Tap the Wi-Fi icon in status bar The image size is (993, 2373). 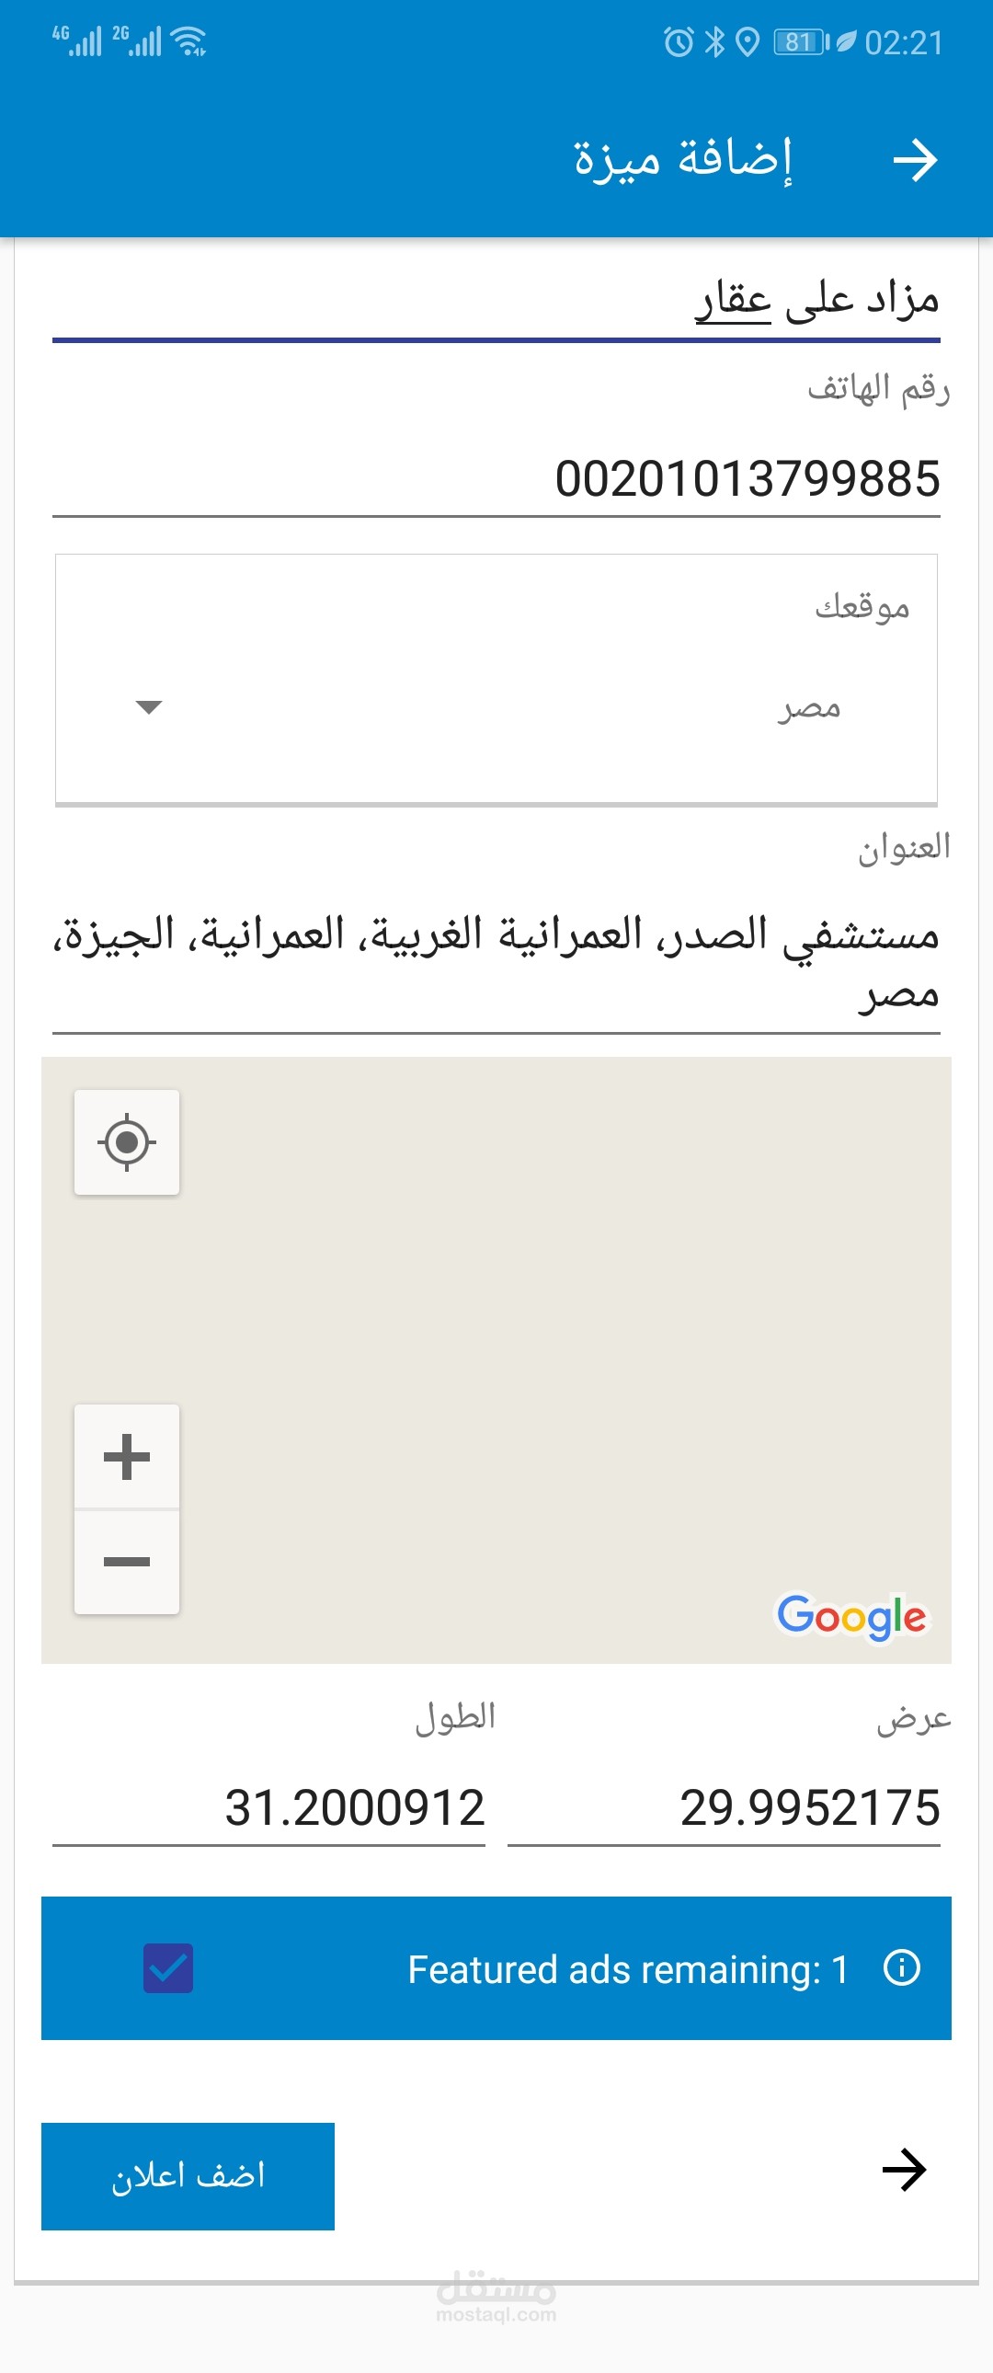[189, 41]
